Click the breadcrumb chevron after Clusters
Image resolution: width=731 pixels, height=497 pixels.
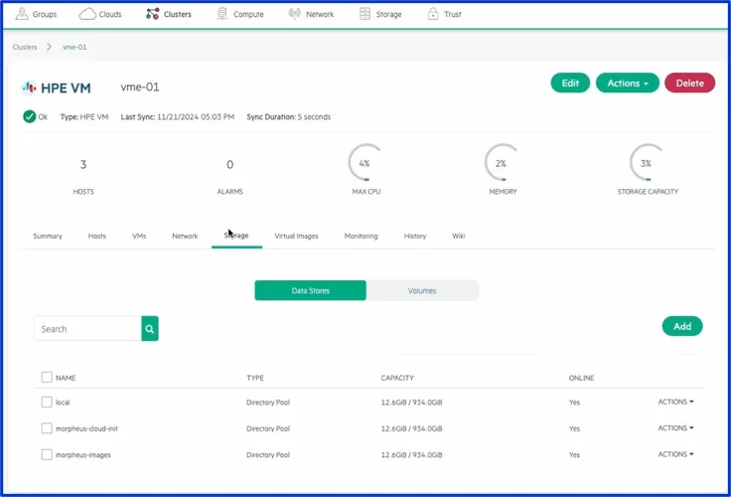click(x=49, y=47)
